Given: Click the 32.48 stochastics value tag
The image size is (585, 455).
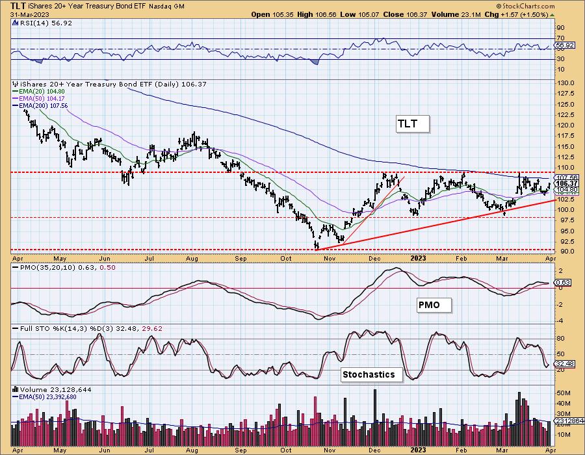Looking at the screenshot, I should [565, 363].
